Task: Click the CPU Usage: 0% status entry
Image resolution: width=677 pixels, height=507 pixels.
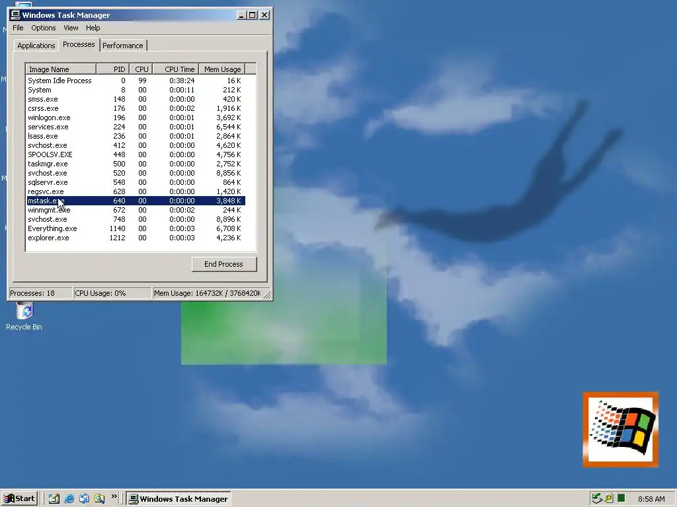Action: tap(112, 293)
